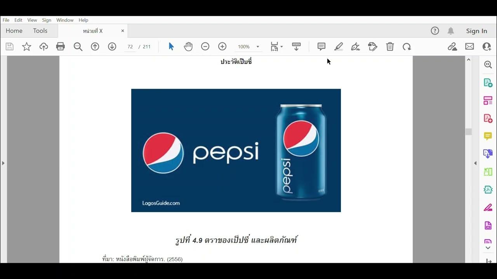Screen dimensions: 497x279
Task: Open Comment yellow sidebar tool
Action: click(x=488, y=136)
